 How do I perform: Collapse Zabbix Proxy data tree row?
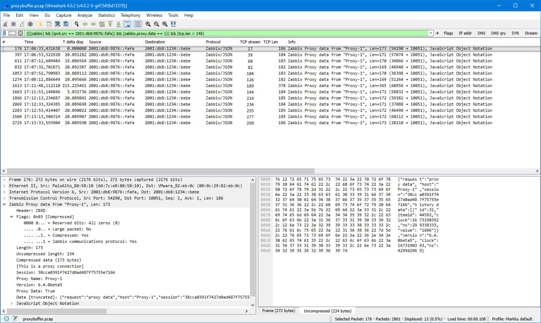point(4,204)
